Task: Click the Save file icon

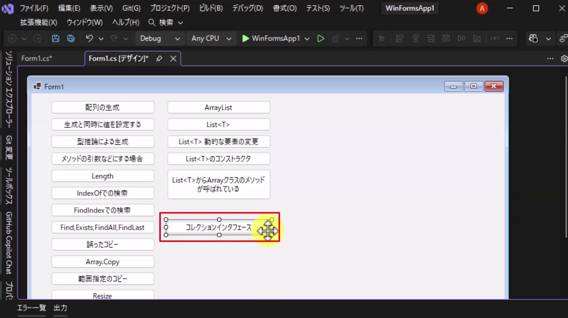Action: click(x=55, y=38)
